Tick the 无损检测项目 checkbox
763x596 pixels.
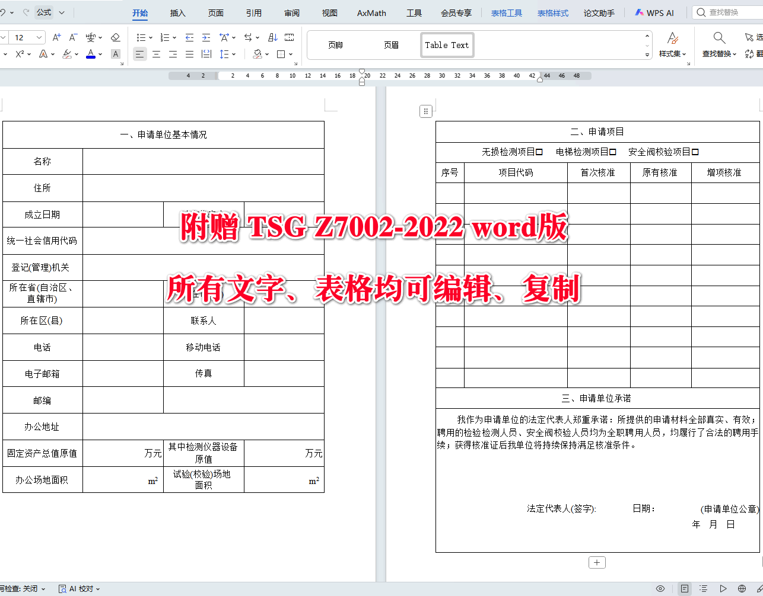(539, 152)
